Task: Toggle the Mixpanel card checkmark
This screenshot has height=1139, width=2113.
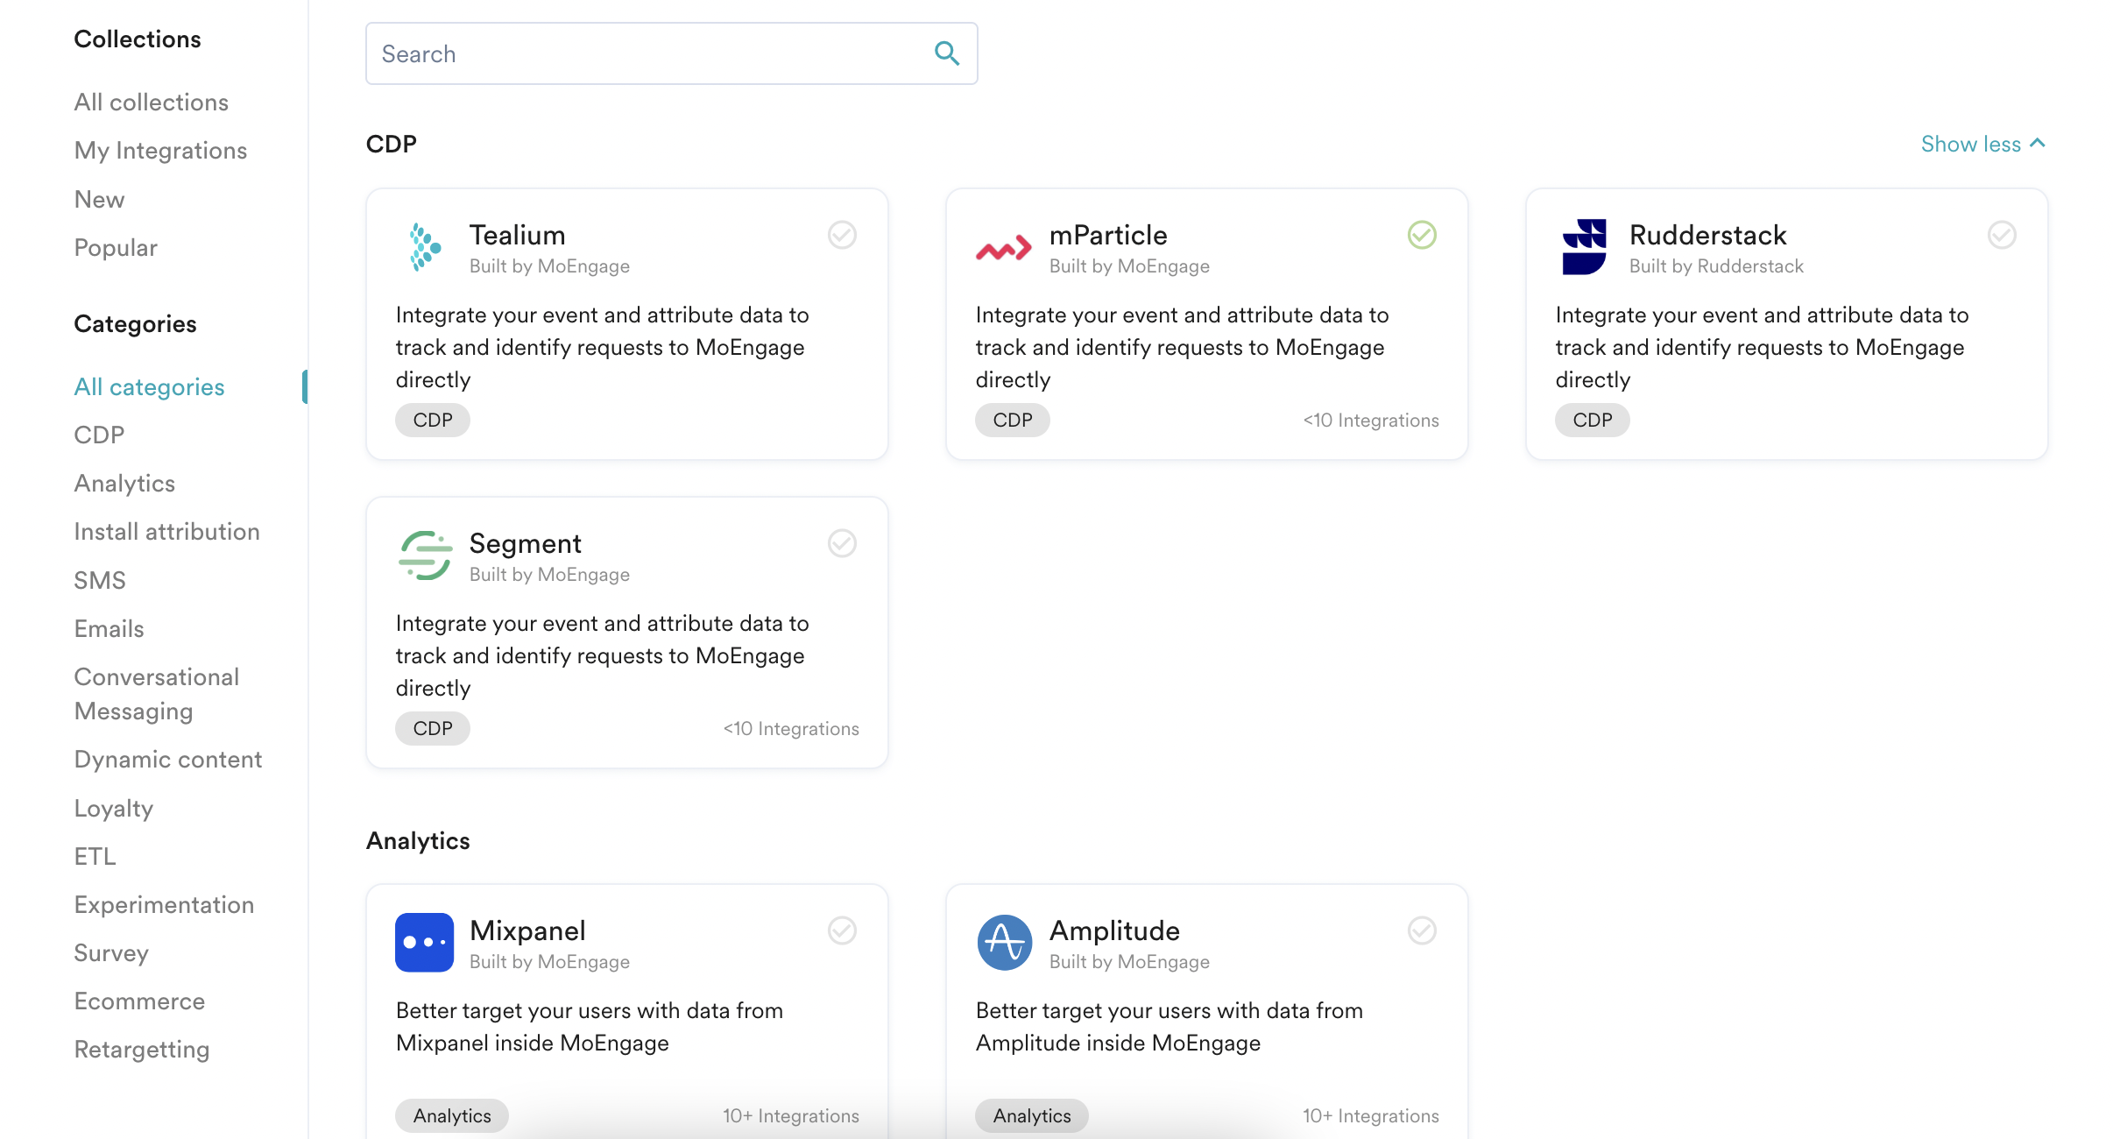Action: (x=842, y=930)
